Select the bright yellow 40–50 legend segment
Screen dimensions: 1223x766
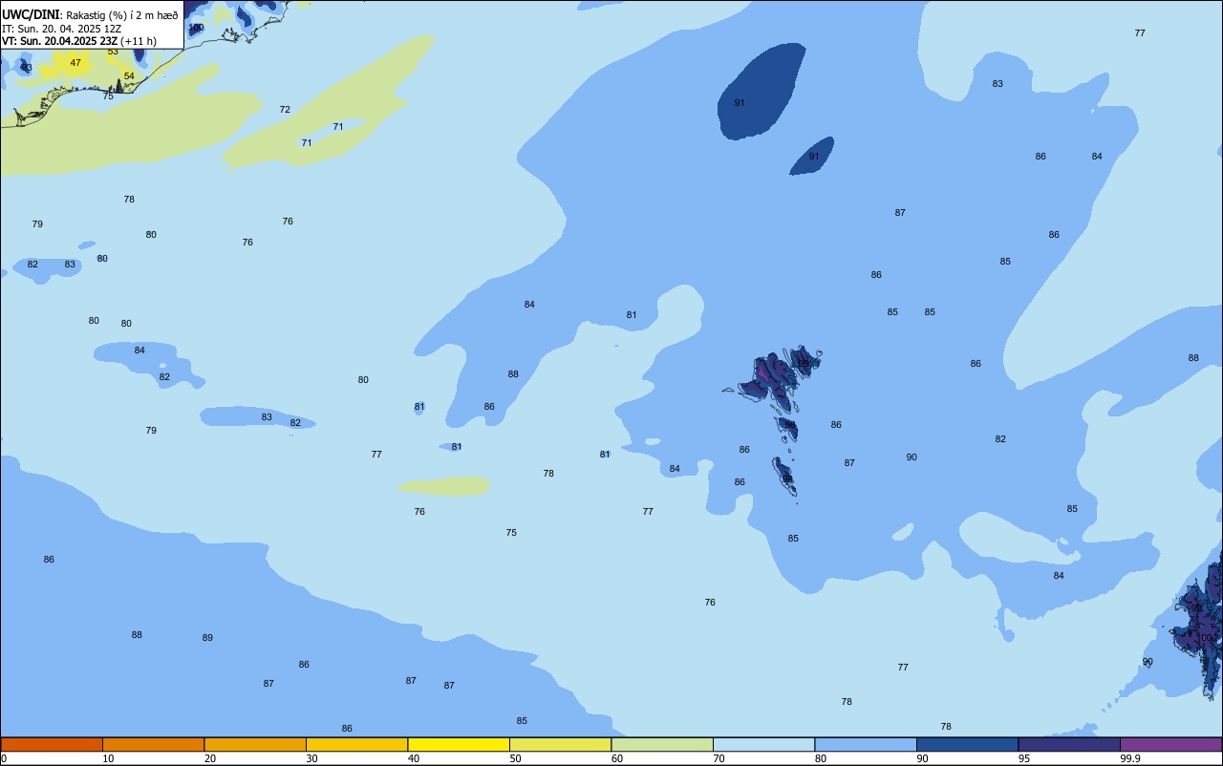pyautogui.click(x=459, y=744)
